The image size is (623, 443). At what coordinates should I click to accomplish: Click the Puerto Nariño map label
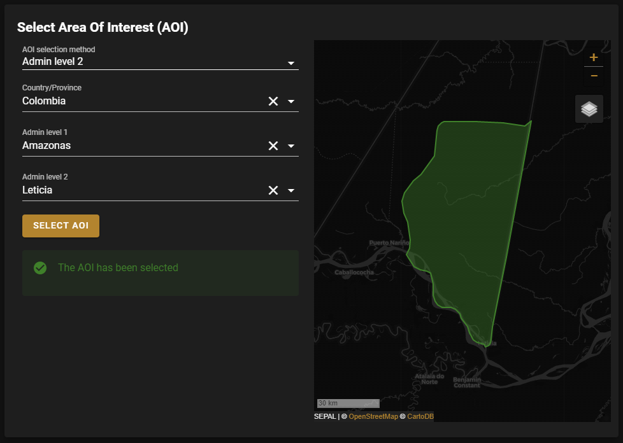[x=388, y=243]
